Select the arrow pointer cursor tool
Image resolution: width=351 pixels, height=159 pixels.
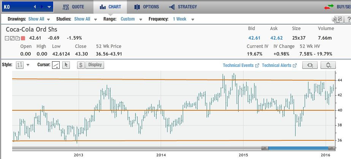click(x=66, y=65)
